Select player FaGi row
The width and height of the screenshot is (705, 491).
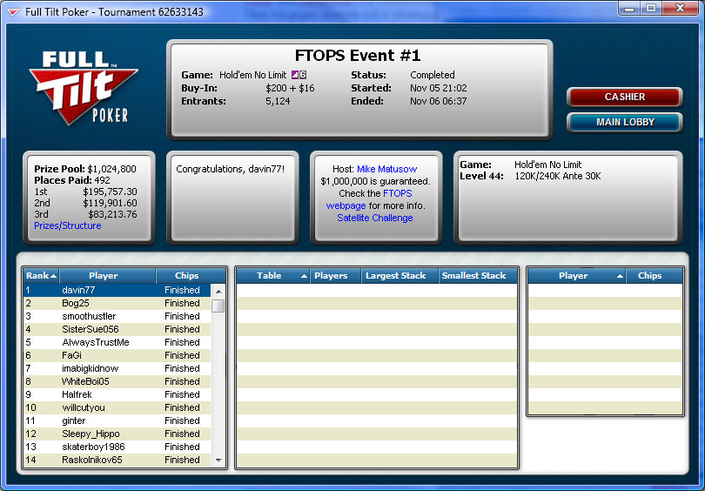[x=117, y=355]
